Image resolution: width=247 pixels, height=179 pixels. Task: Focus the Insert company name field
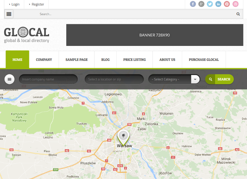[48, 79]
